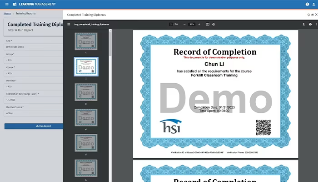Image resolution: width=318 pixels, height=182 pixels.
Task: Click the fit to page icon
Action: point(208,25)
